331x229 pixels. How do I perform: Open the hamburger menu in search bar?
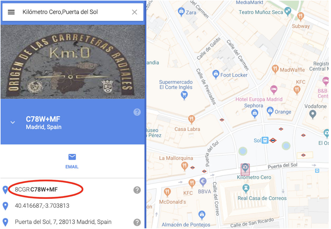pyautogui.click(x=11, y=12)
